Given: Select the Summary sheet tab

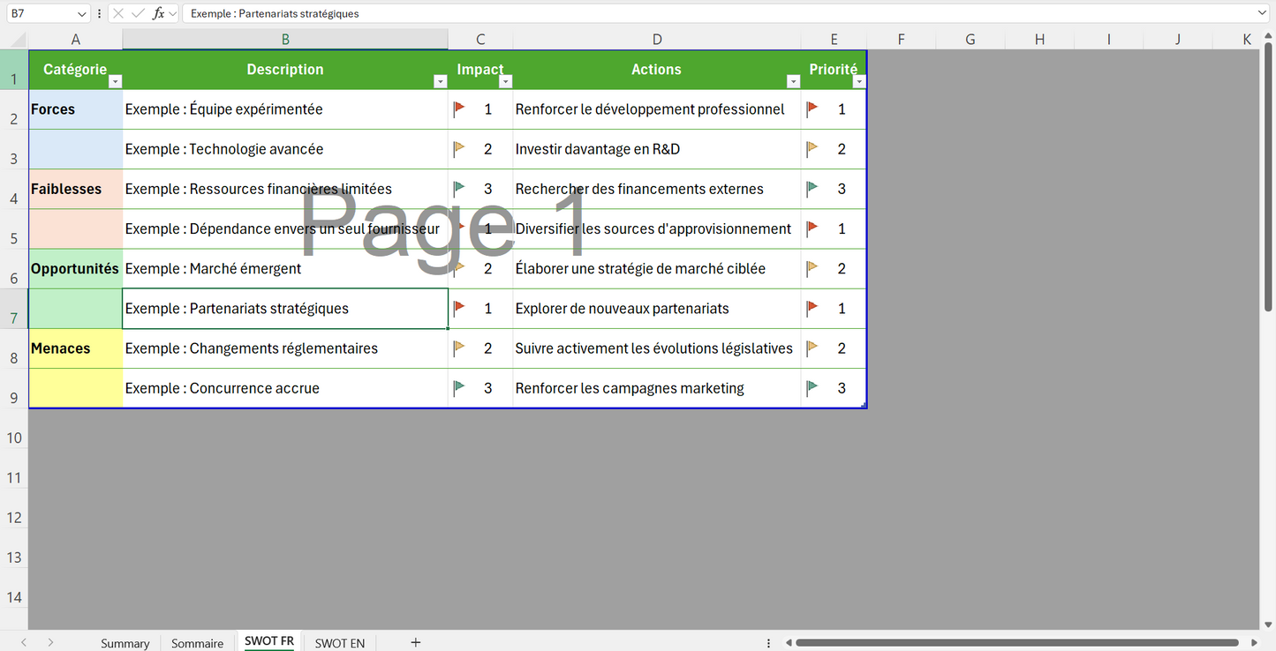Looking at the screenshot, I should (x=125, y=643).
